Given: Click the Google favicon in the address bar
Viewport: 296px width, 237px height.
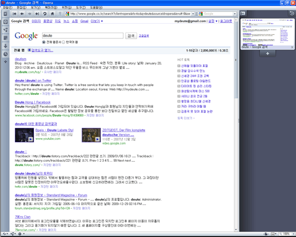Looking at the screenshot, I should point(67,14).
